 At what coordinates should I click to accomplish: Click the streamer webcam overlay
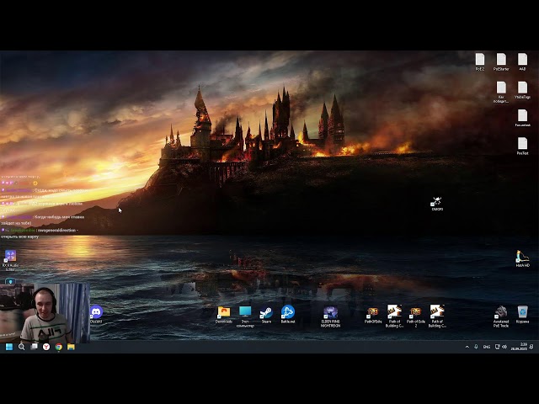pyautogui.click(x=45, y=312)
